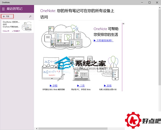161x130 pixels.
Task: Open the note search magnifier icon
Action: pos(30,16)
